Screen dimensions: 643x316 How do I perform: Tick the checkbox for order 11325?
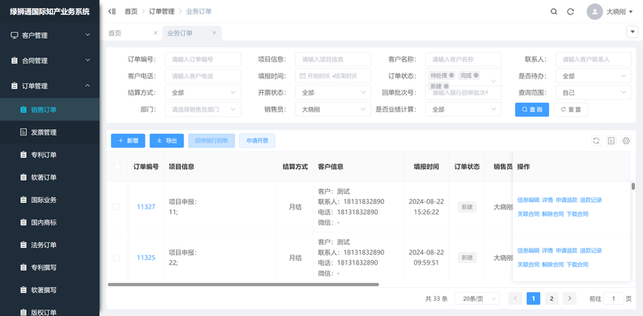tap(117, 257)
